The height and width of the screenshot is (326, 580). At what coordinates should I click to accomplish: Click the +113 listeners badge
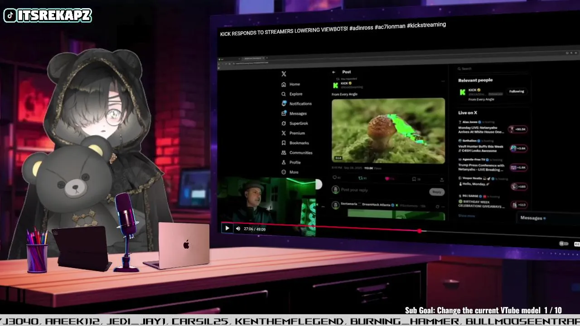(519, 205)
